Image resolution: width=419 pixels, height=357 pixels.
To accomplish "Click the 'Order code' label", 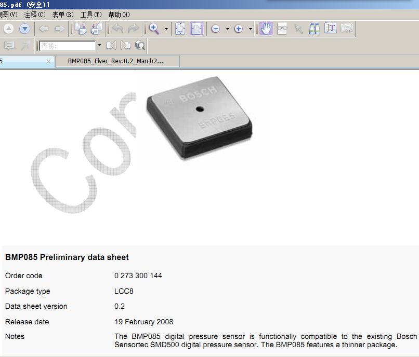I will [24, 276].
